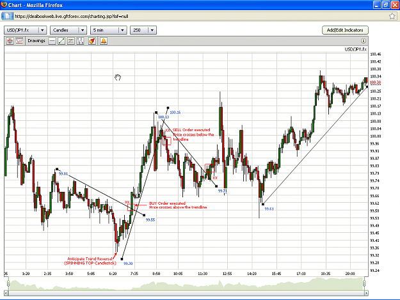Click the trendline start handle near 99.81
The width and height of the screenshot is (400, 300).
pos(57,169)
